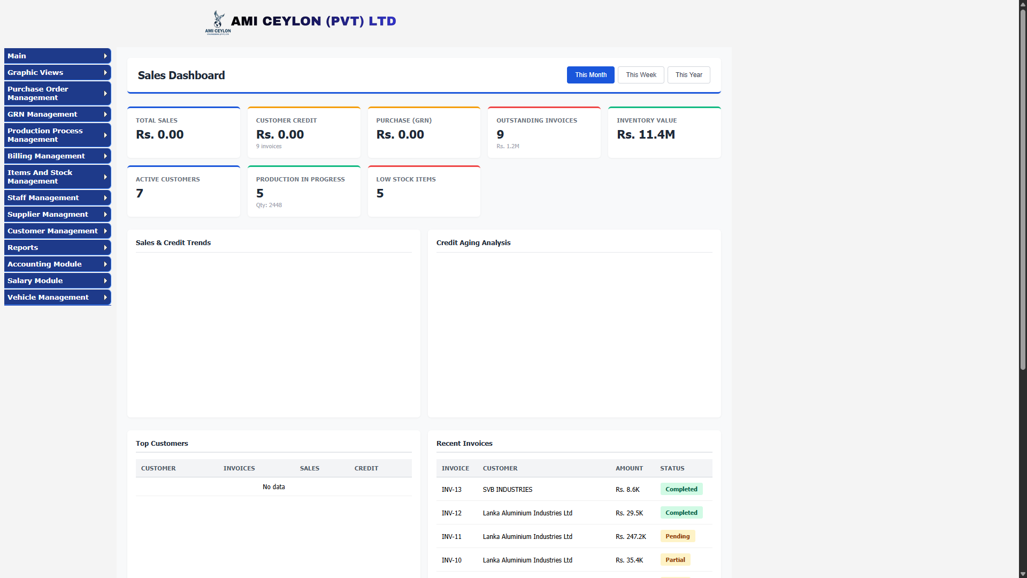Expand GRN Management arrow icon
1027x578 pixels.
point(105,115)
